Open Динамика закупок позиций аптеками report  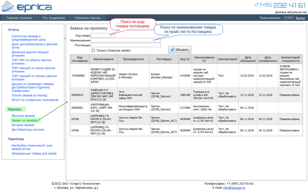[30, 54]
